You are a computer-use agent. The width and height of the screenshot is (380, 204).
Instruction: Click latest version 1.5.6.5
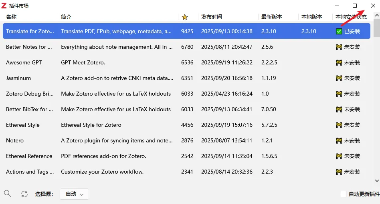pyautogui.click(x=269, y=156)
